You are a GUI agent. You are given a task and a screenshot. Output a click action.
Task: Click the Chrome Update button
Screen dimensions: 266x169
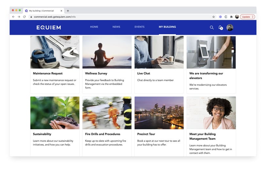coord(247,17)
